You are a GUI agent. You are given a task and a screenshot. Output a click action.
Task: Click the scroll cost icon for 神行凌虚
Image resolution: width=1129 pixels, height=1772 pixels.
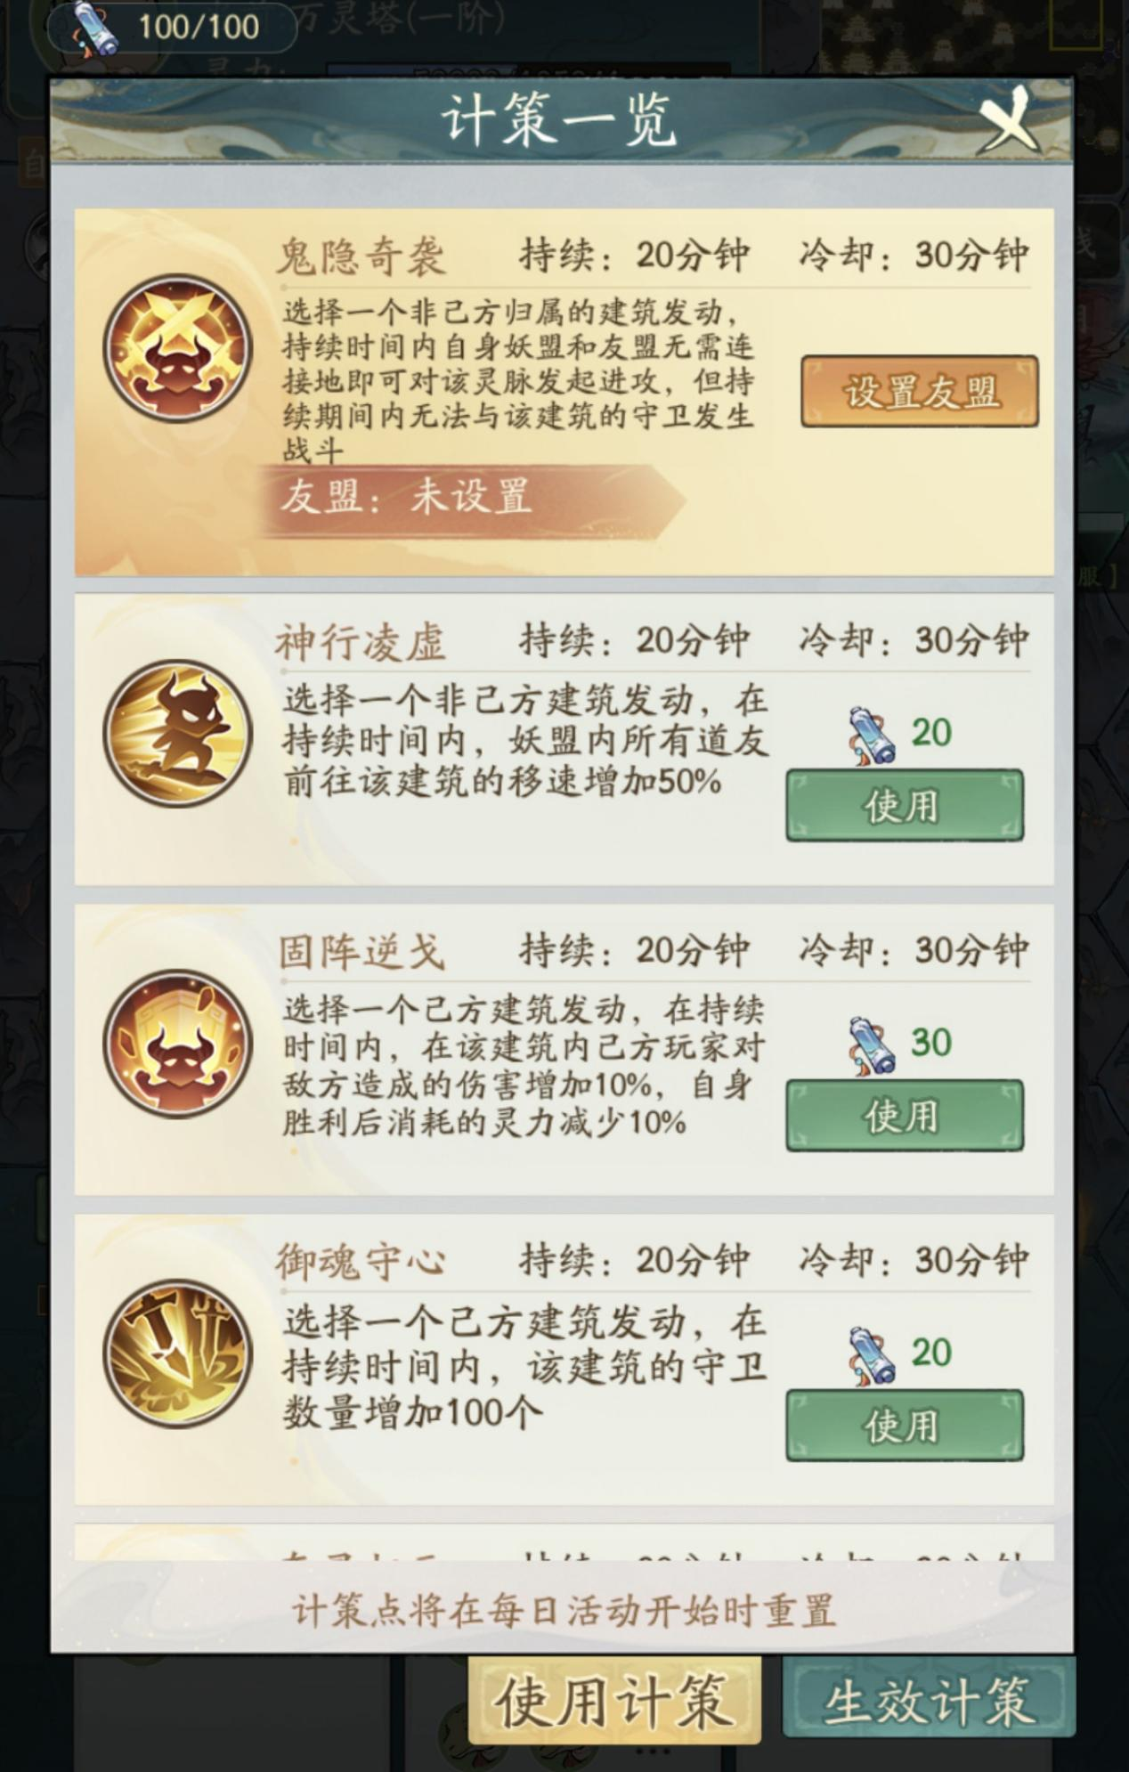coord(872,736)
